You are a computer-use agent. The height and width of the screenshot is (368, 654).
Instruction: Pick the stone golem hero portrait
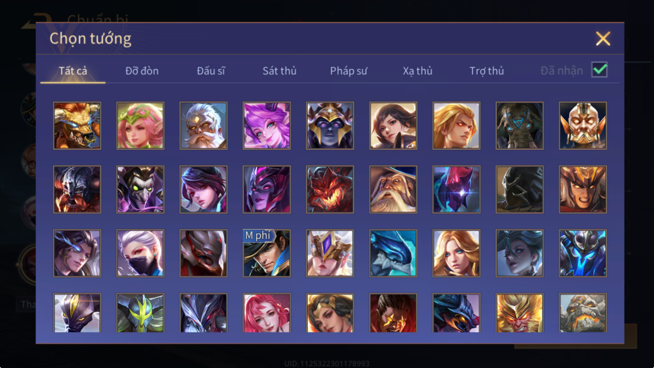(x=583, y=313)
